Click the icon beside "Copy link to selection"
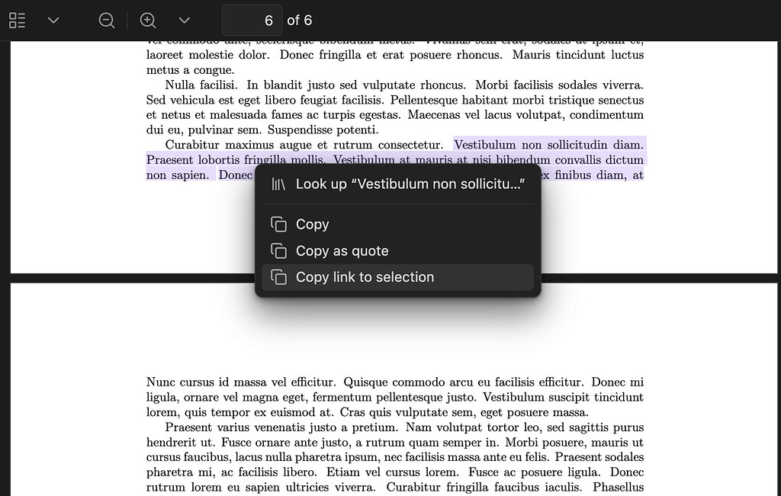The width and height of the screenshot is (781, 496). coord(278,277)
